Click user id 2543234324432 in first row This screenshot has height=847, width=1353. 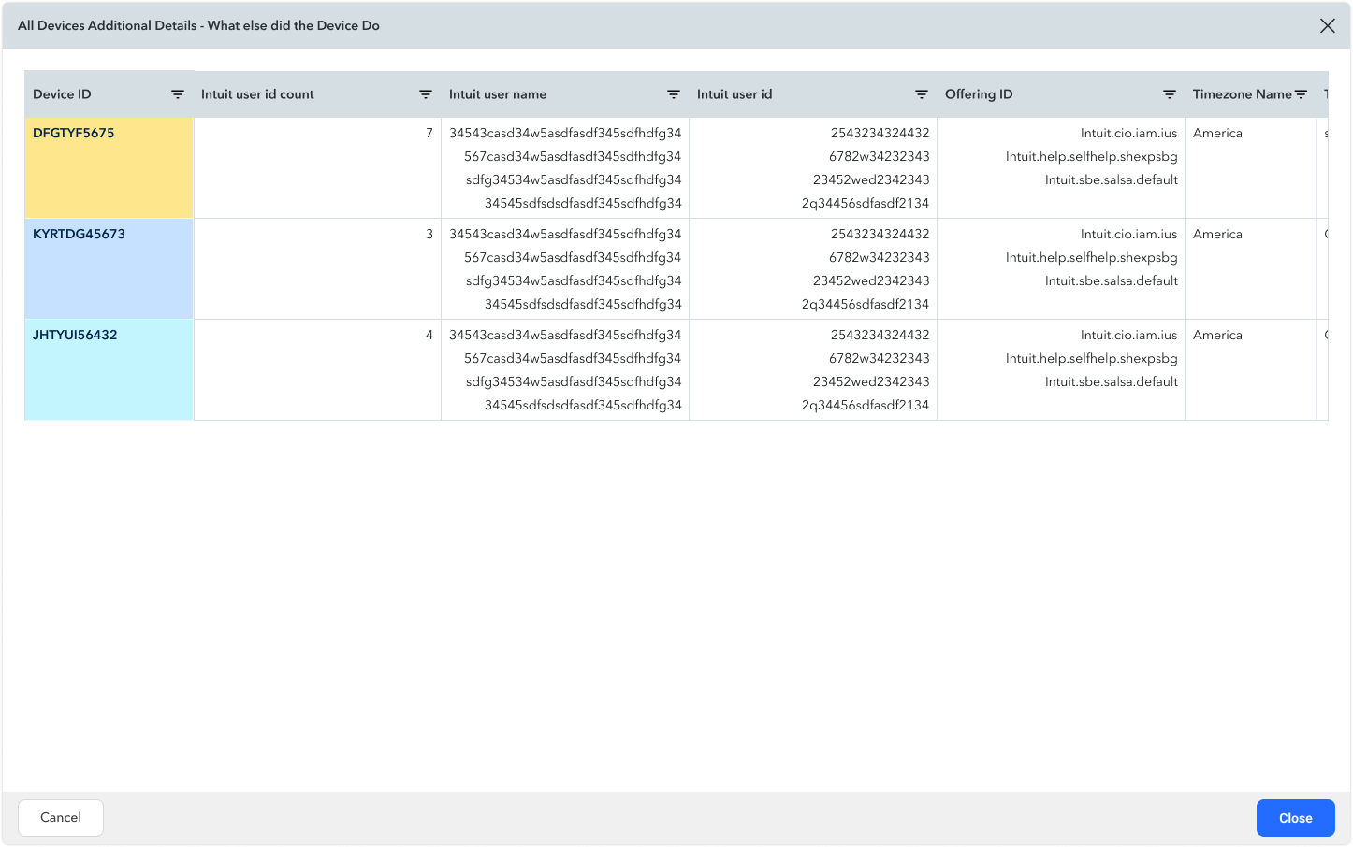(x=880, y=134)
